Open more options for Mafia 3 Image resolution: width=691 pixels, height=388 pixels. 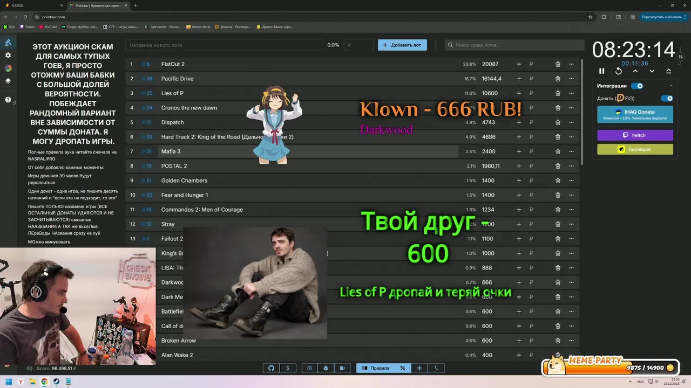571,151
